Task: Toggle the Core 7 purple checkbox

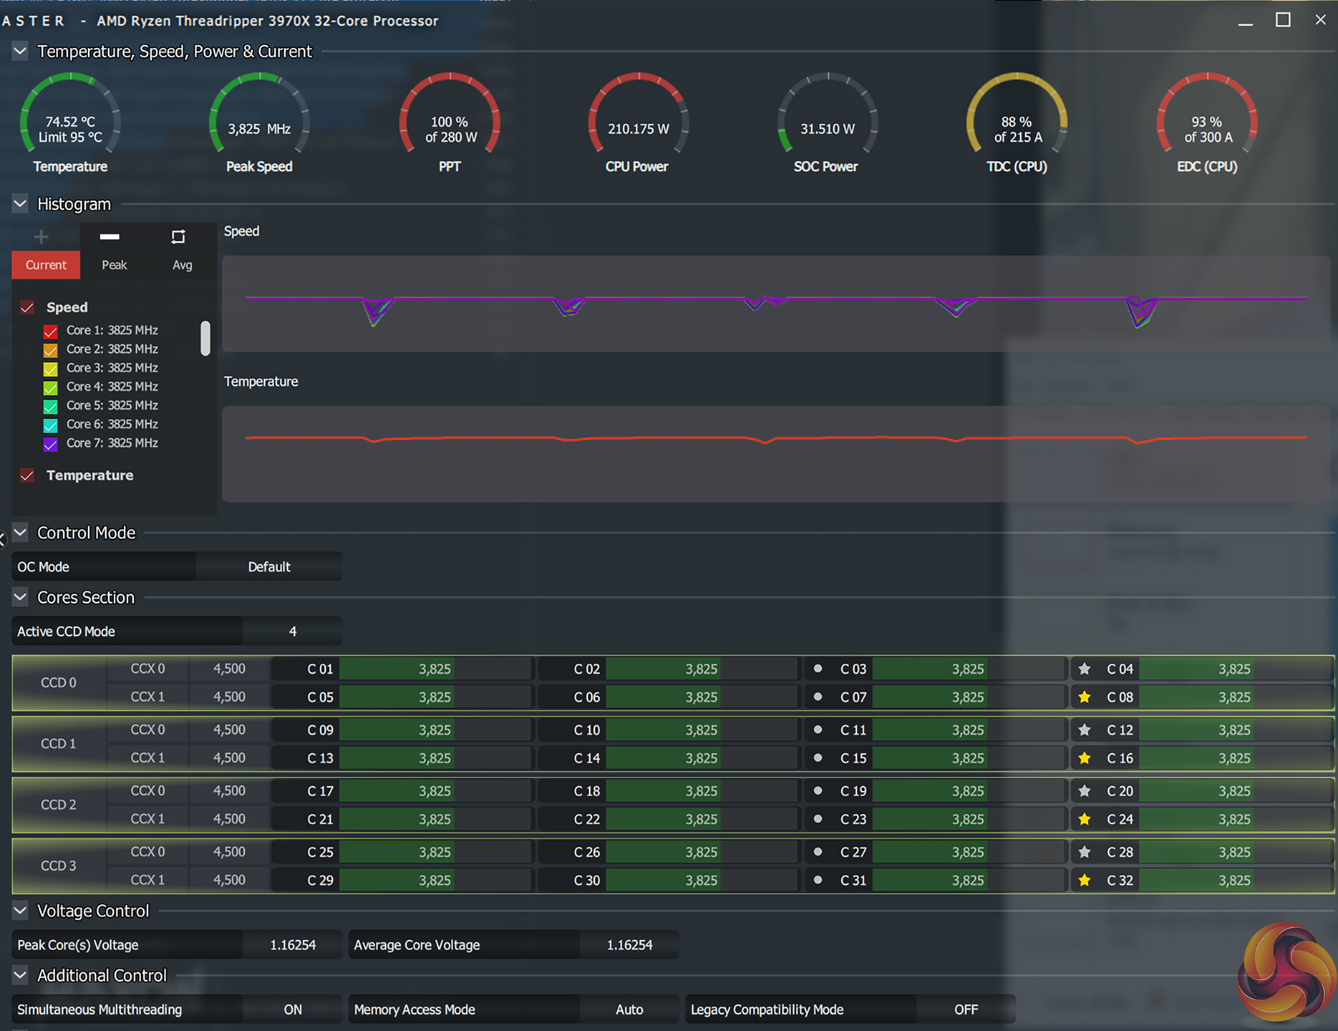Action: pyautogui.click(x=50, y=444)
